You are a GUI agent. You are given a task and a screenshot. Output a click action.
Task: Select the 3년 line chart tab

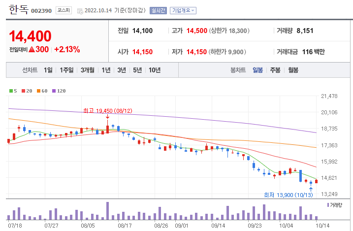click(122, 70)
